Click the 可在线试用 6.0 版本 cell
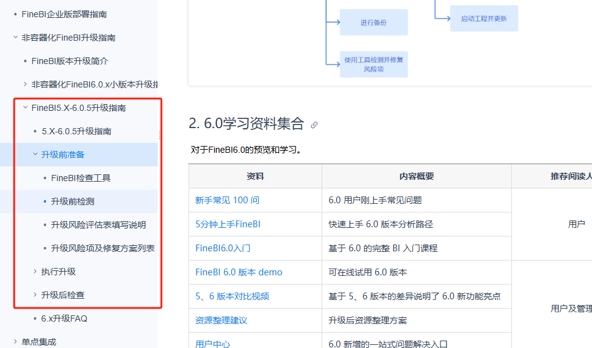This screenshot has width=592, height=348. 417,272
